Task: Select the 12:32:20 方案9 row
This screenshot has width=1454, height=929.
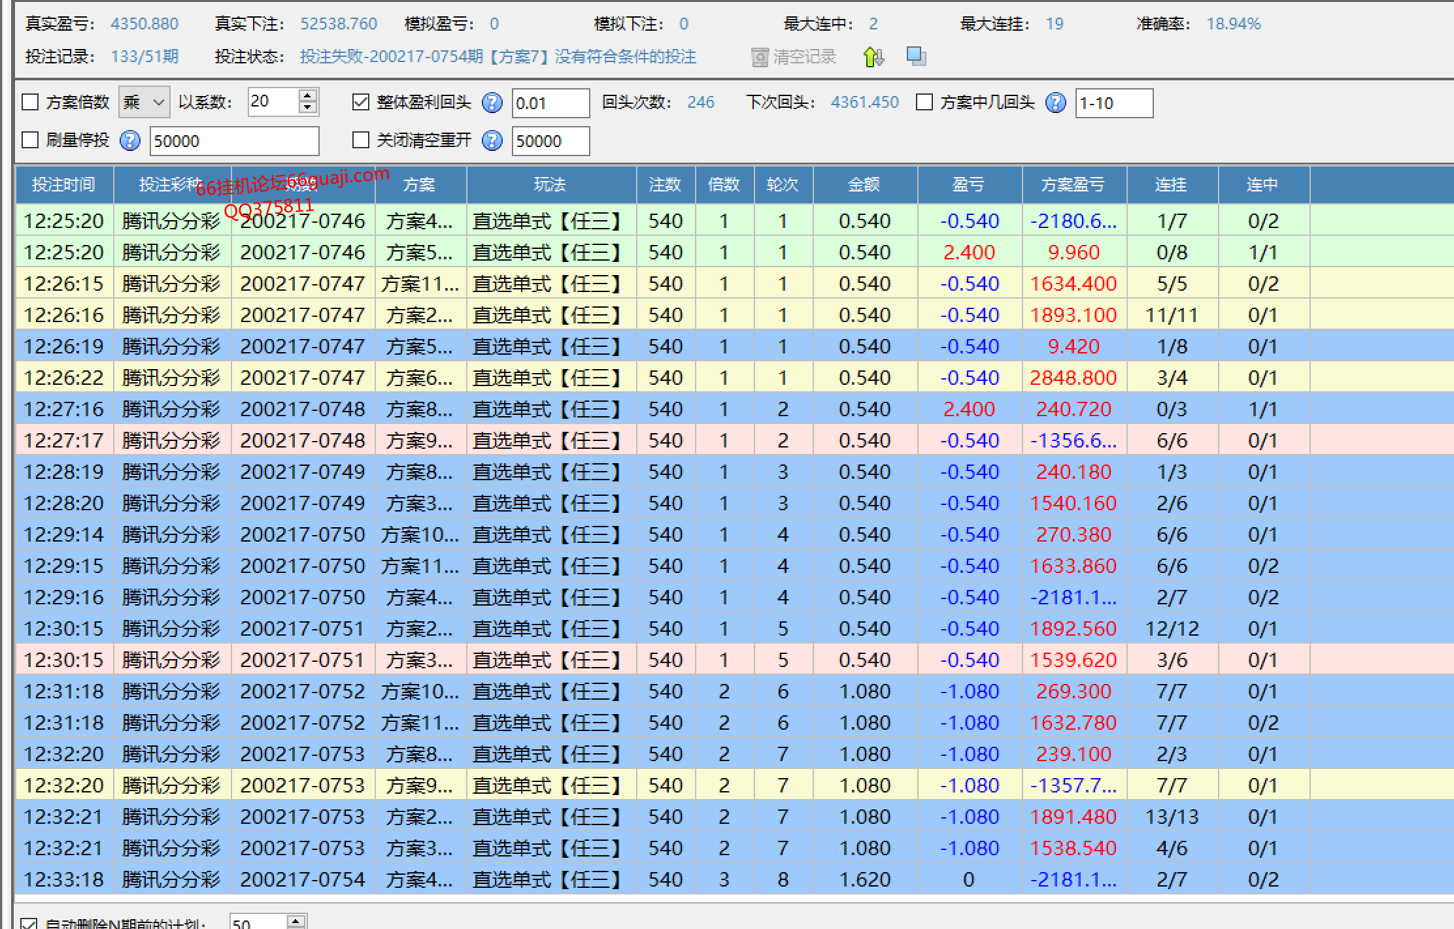Action: tap(734, 785)
